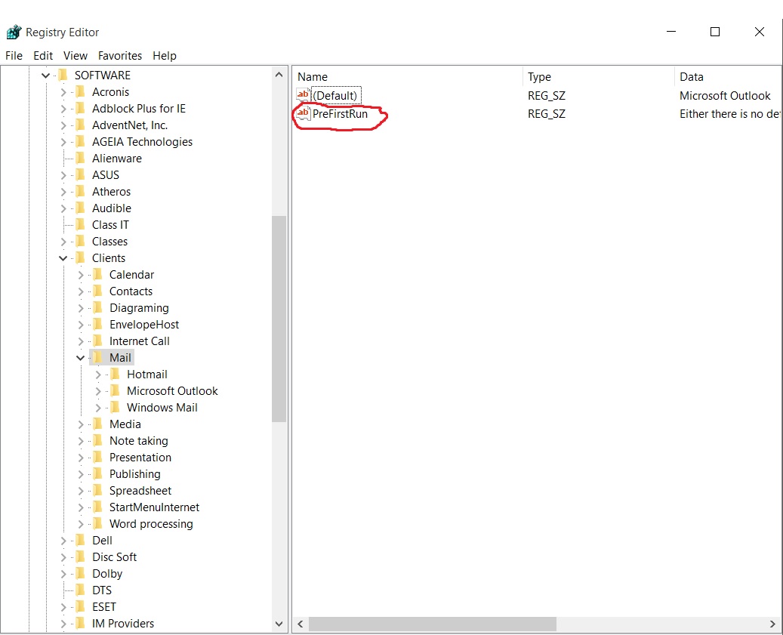Screen dimensions: 783x635
Task: Expand the ASUS key
Action: pyautogui.click(x=63, y=175)
